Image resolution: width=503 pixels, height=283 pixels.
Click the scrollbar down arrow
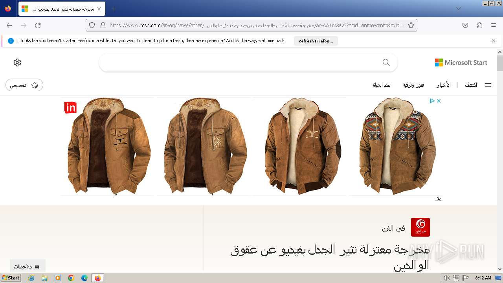500,269
